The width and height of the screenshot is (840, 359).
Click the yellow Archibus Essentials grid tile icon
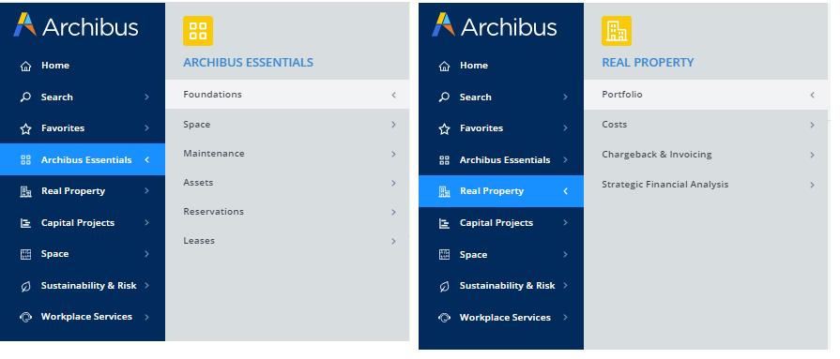click(x=198, y=31)
